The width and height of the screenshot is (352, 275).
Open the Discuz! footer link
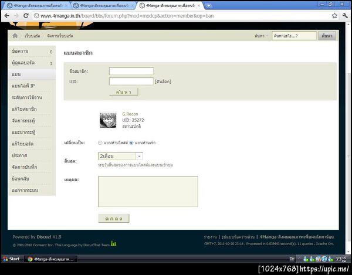pyautogui.click(x=44, y=237)
